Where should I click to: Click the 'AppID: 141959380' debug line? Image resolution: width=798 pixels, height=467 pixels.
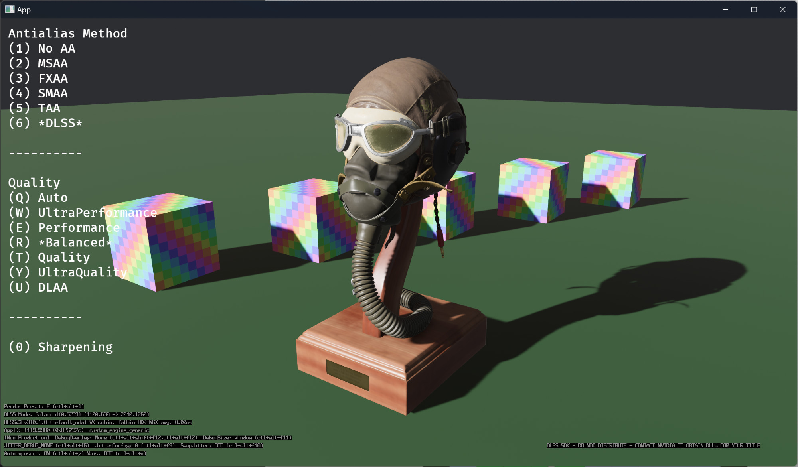click(77, 430)
